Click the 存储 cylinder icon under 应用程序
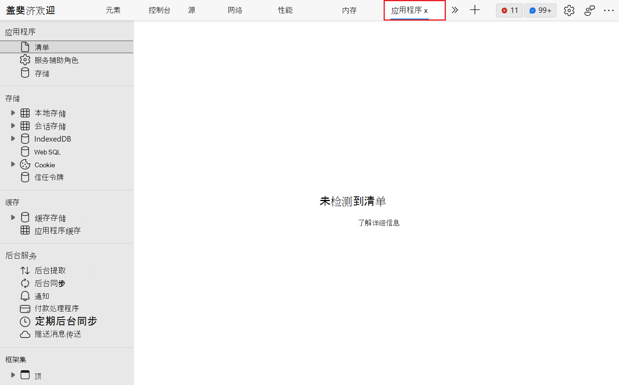Viewport: 619px width, 385px height. (x=25, y=73)
